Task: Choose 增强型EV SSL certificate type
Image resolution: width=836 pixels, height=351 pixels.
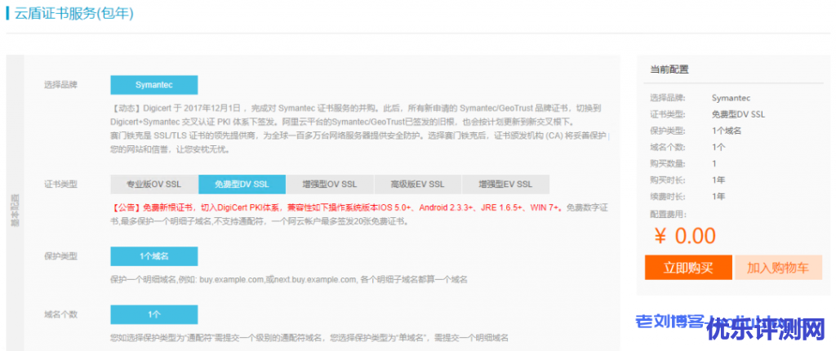Action: tap(505, 184)
